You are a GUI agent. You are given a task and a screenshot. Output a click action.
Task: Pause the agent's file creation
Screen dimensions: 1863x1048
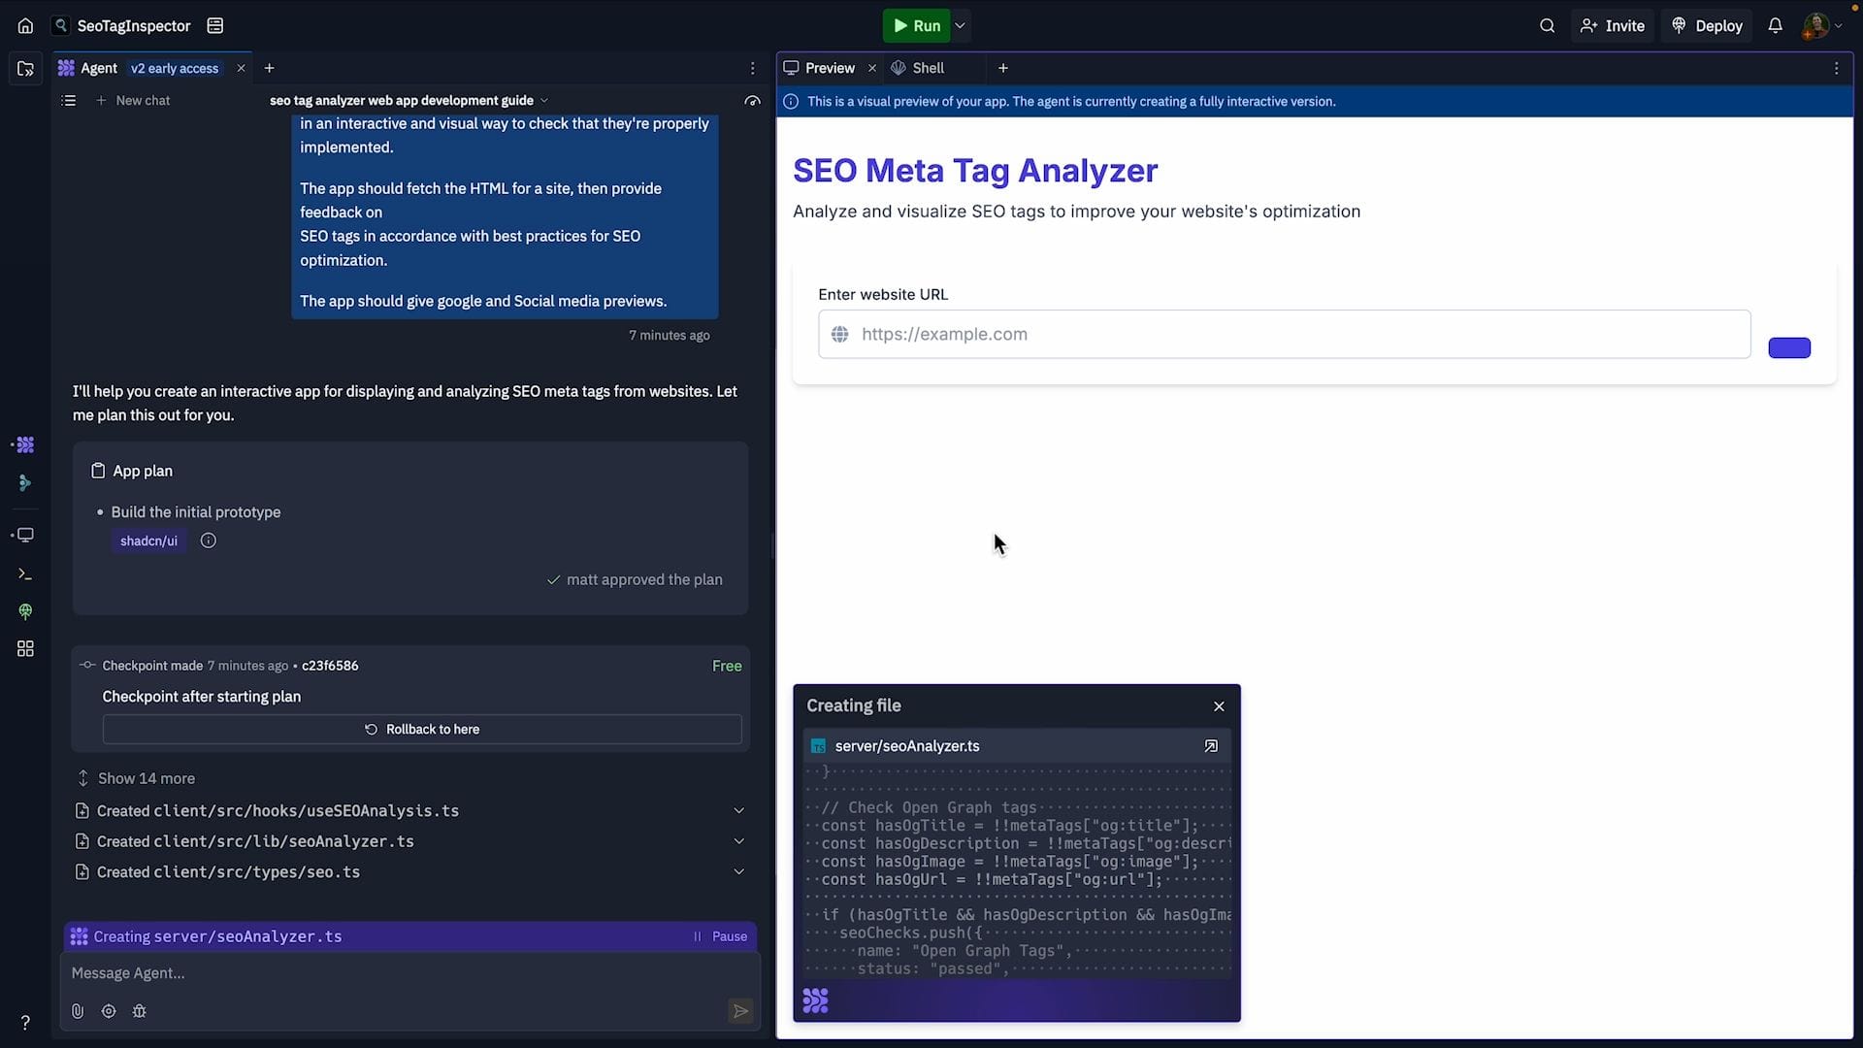[x=720, y=936]
